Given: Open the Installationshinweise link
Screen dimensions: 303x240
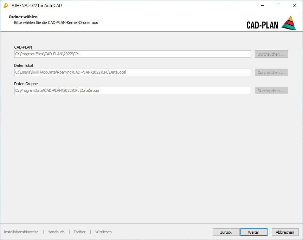Looking at the screenshot, I should (x=21, y=232).
